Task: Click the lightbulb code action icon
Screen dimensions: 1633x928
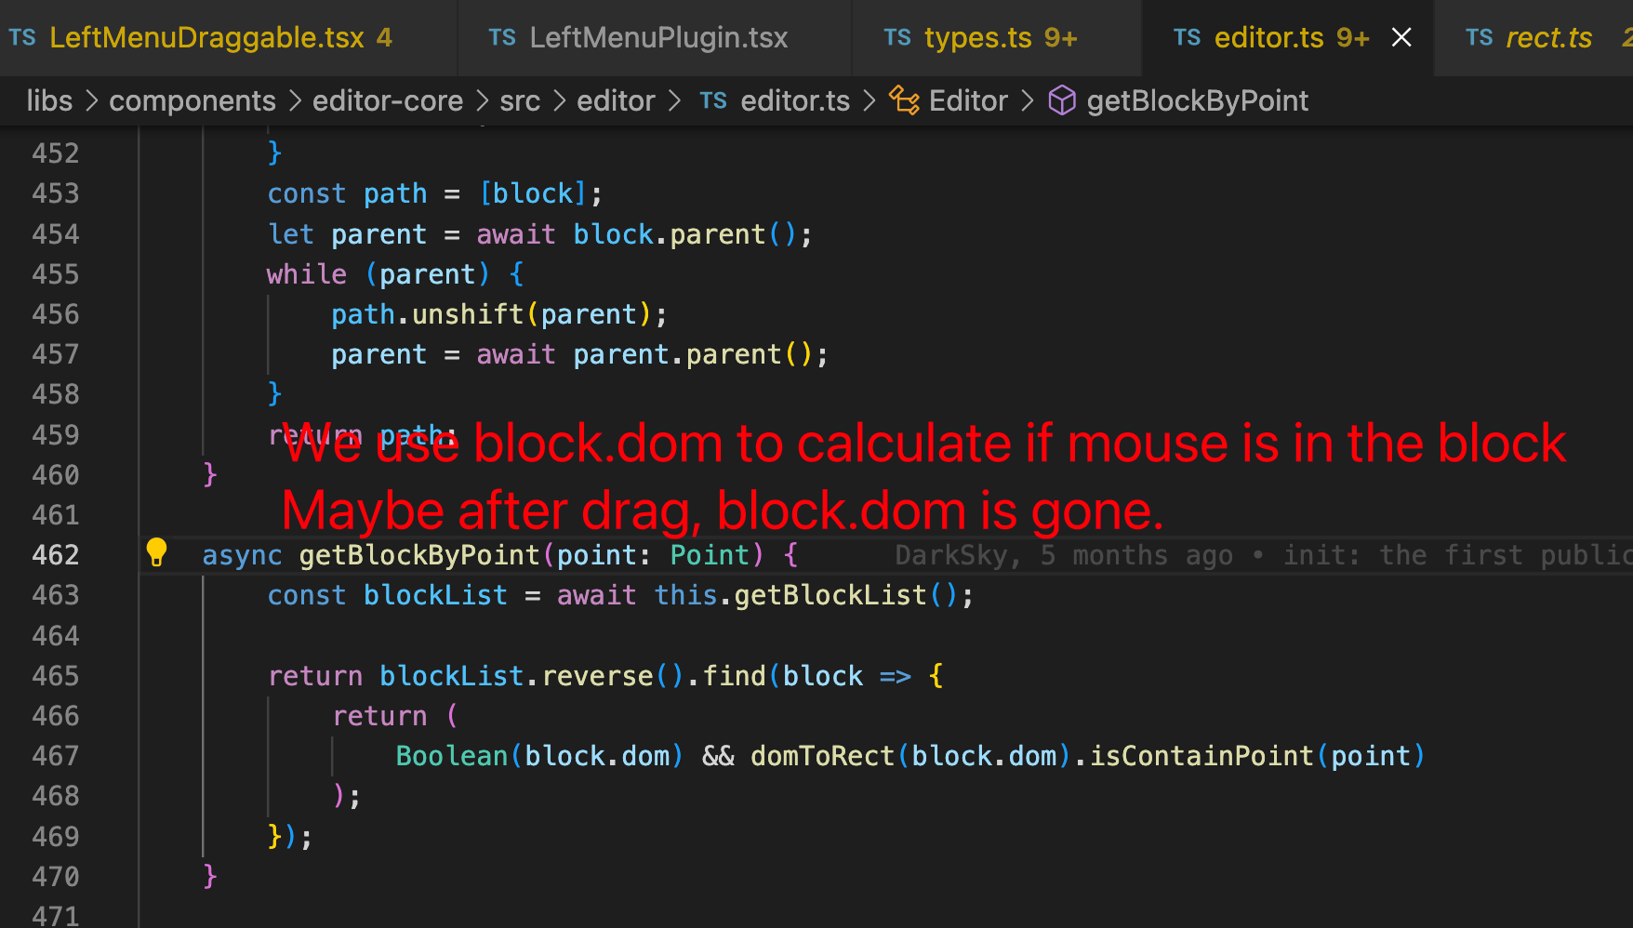Action: [156, 553]
